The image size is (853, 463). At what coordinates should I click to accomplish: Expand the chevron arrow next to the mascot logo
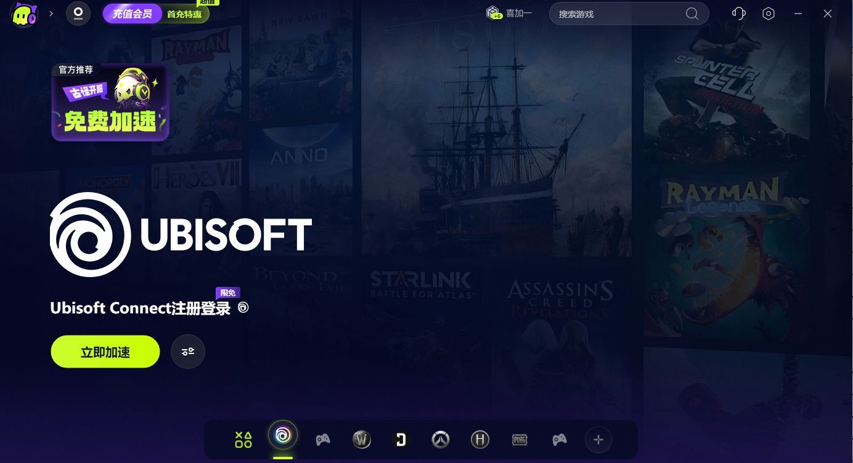click(x=51, y=14)
